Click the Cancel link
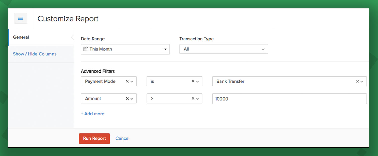 [122, 138]
